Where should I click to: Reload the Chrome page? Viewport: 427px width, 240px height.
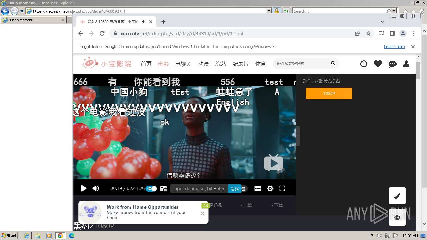pos(102,33)
